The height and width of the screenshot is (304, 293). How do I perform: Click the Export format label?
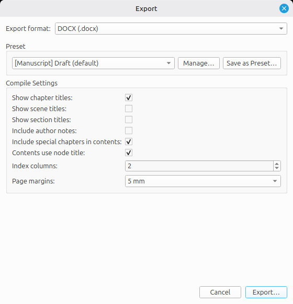[28, 29]
